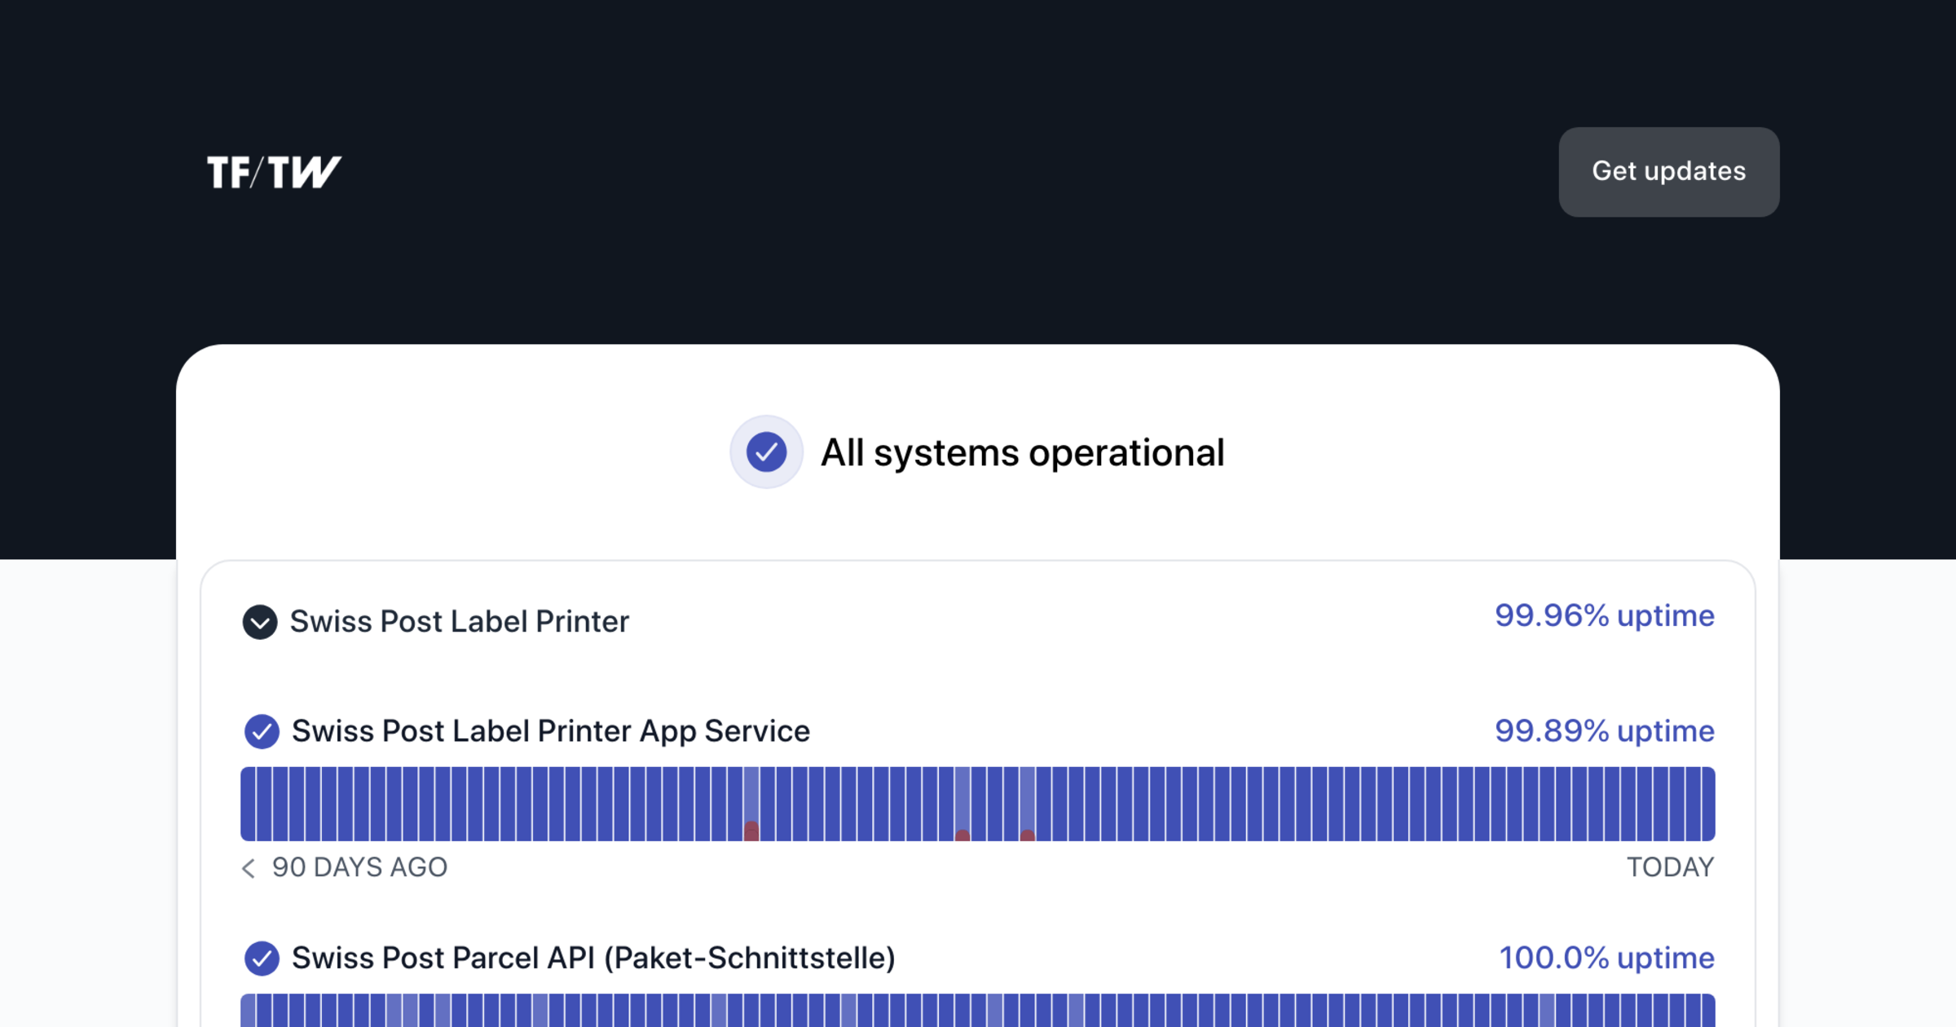Click the leftmost bar of App Service timeline
The width and height of the screenshot is (1956, 1027).
[x=248, y=804]
